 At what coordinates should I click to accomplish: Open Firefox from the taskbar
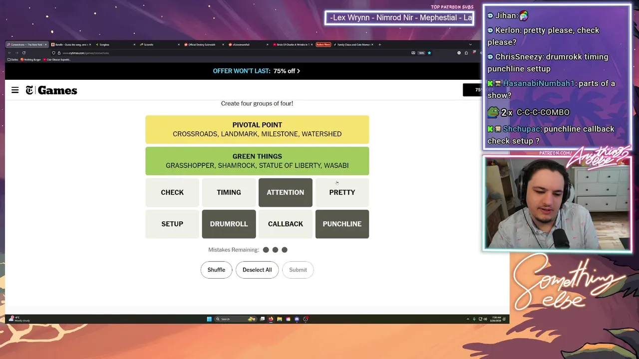click(271, 319)
